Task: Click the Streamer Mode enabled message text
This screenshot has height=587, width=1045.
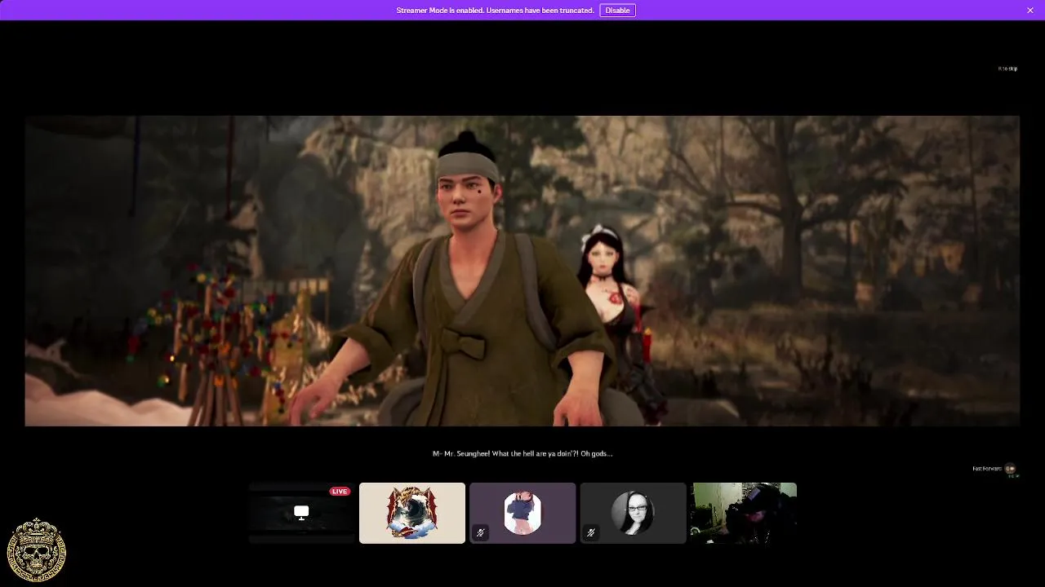Action: click(x=495, y=11)
